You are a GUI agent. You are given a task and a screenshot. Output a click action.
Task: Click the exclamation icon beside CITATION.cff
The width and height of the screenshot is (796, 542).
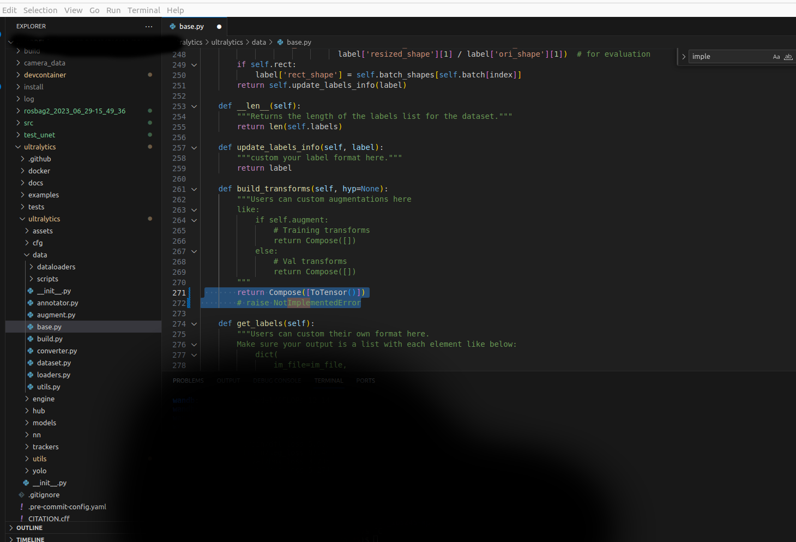[21, 518]
